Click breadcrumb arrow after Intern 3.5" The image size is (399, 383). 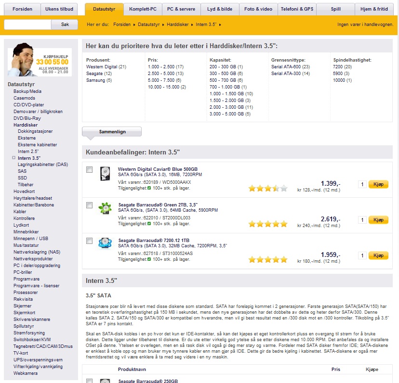[x=220, y=25]
